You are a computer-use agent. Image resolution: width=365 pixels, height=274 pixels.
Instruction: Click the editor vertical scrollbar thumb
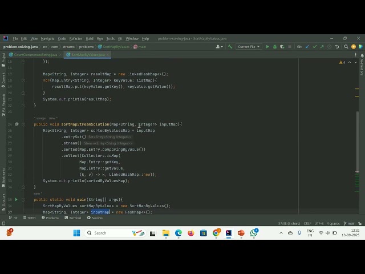(x=358, y=142)
